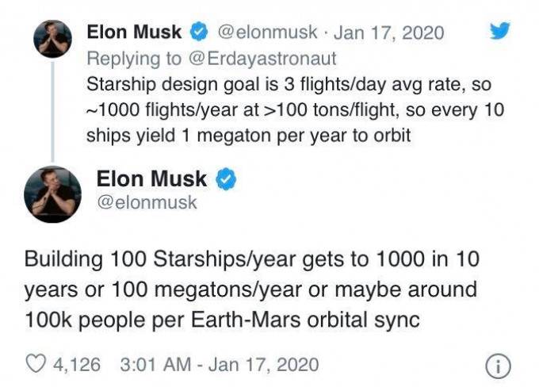Open the info icon beside the timestamp
This screenshot has width=539, height=387.
498,366
